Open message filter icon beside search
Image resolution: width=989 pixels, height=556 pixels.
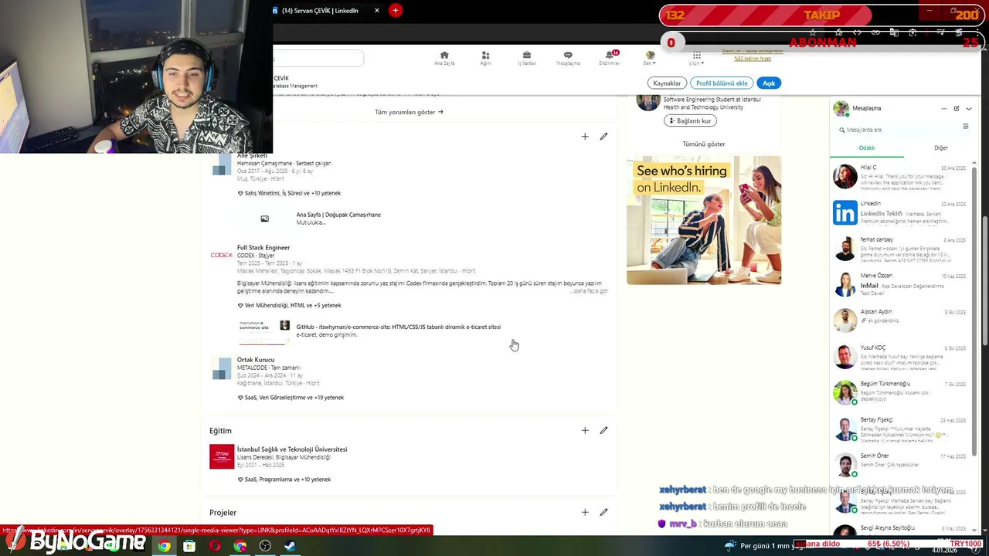(x=965, y=127)
